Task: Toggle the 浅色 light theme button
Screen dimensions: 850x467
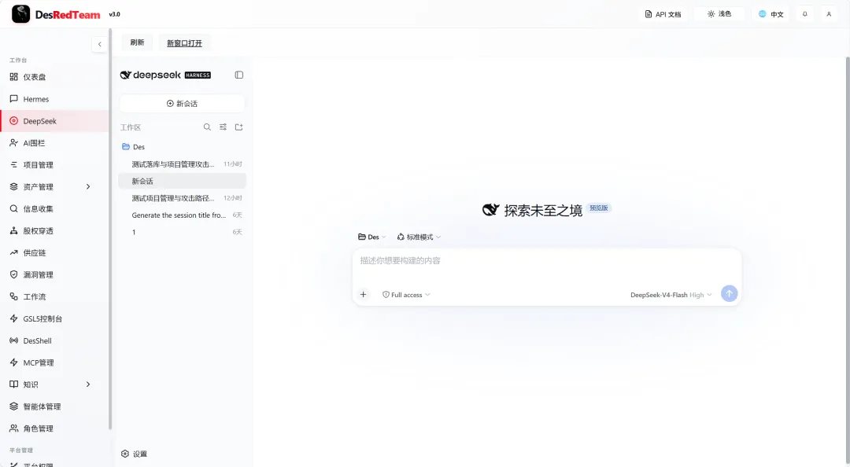Action: click(x=719, y=14)
